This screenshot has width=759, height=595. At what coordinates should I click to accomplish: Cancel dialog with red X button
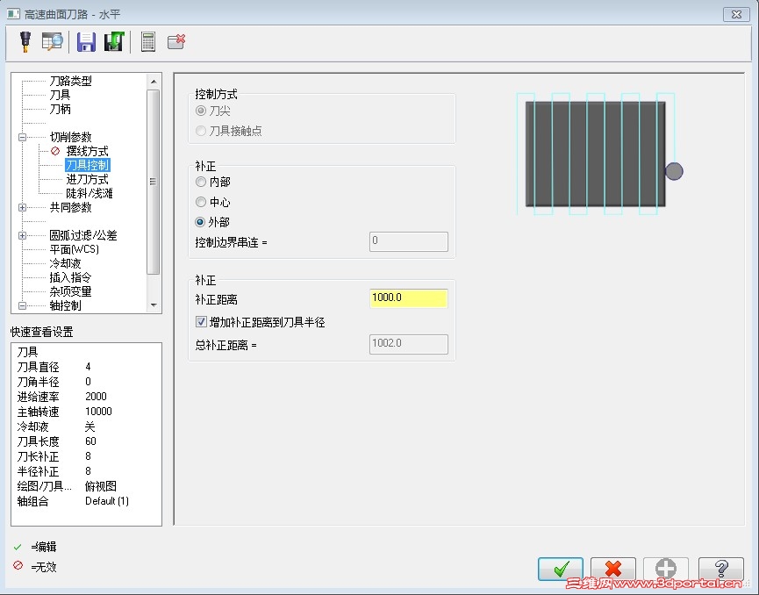click(x=612, y=569)
